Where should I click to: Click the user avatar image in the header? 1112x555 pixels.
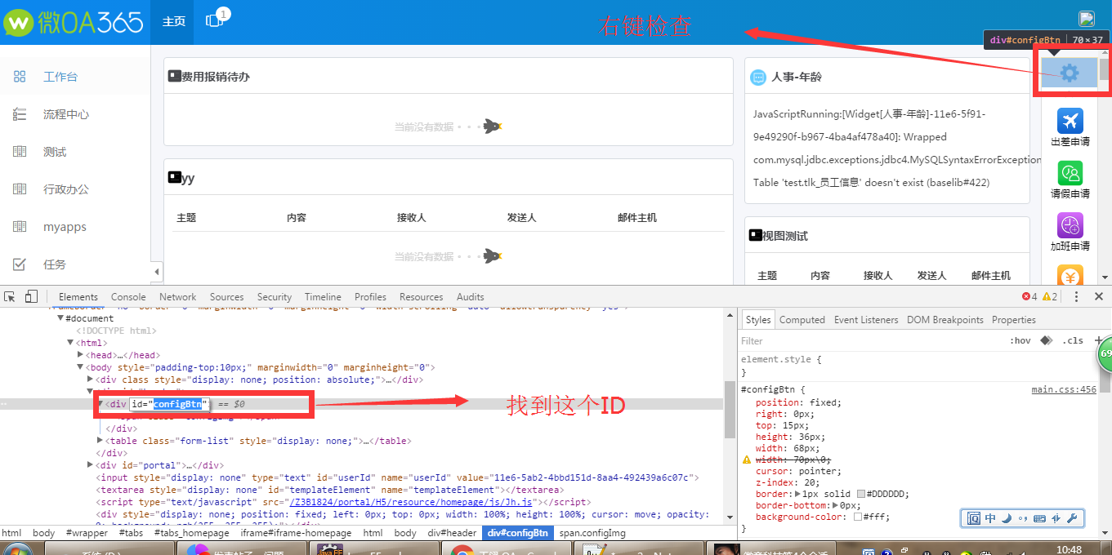click(1086, 19)
